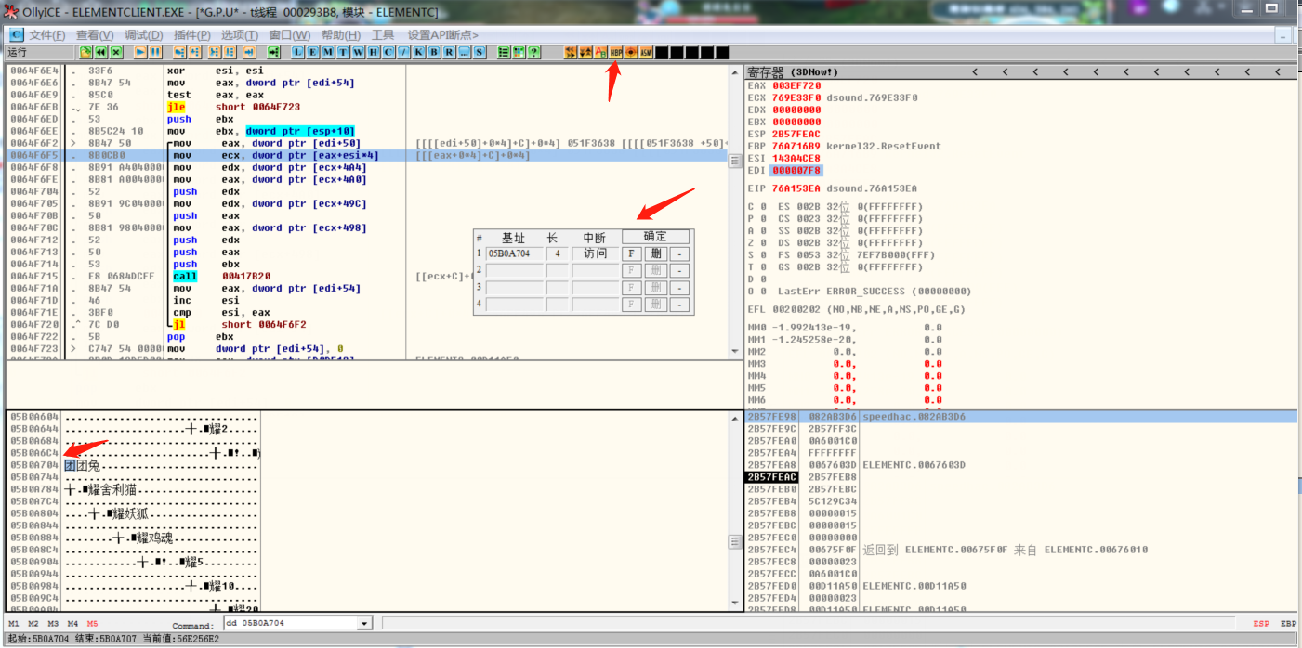1302x648 pixels.
Task: Click the red M5 memory bookmark
Action: (x=92, y=623)
